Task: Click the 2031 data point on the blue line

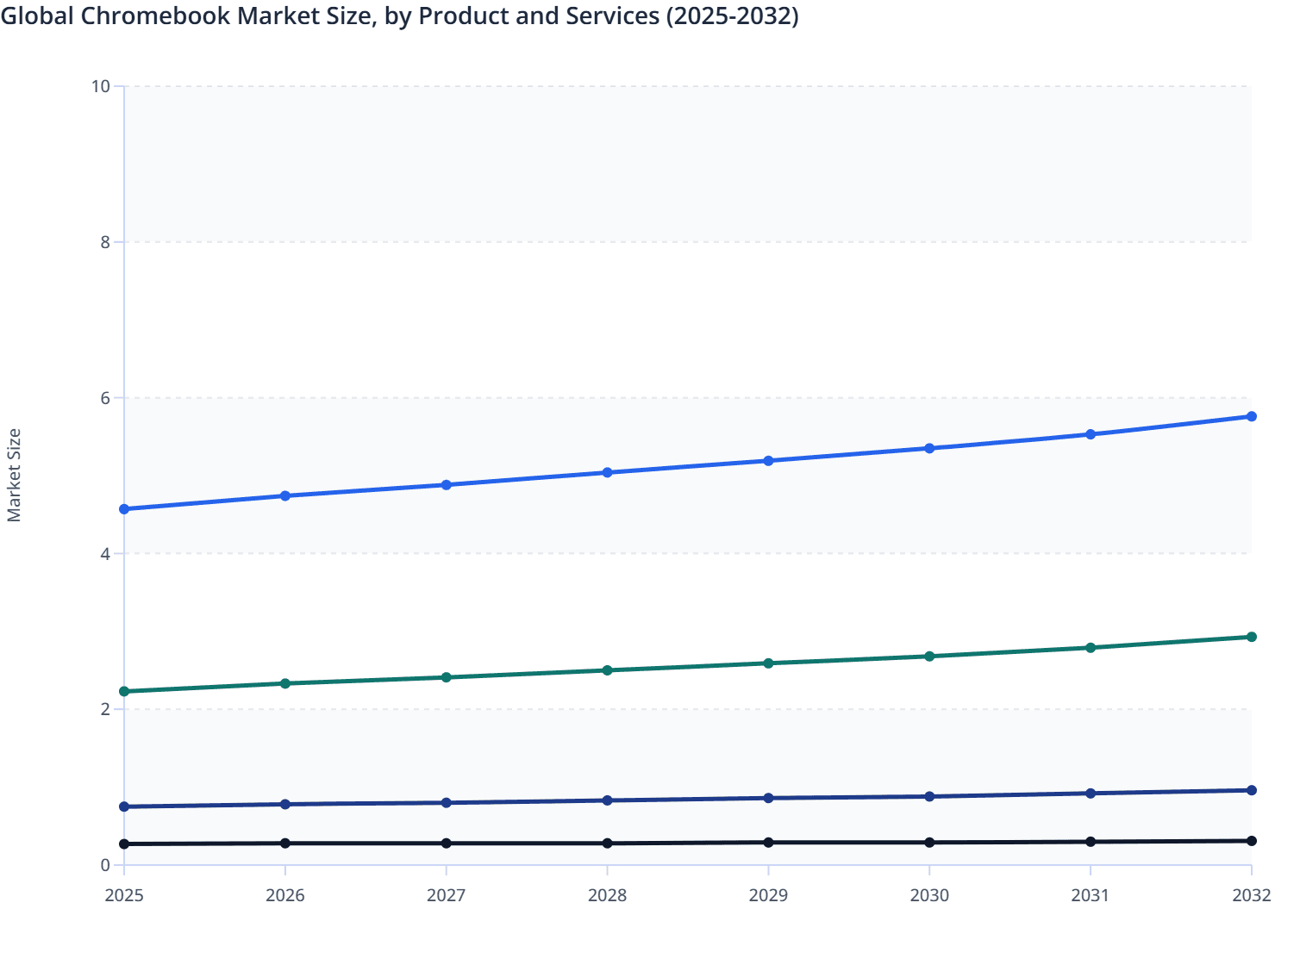Action: pos(1091,433)
